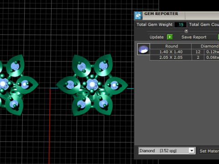The height and width of the screenshot is (164, 219).
Task: Select the 2.05 X 2.05 size cell
Action: [171, 57]
